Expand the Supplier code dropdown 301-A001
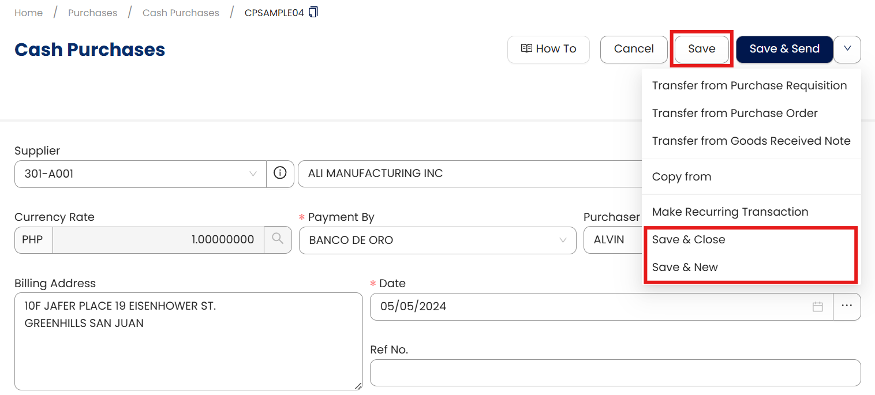This screenshot has height=395, width=875. tap(140, 174)
